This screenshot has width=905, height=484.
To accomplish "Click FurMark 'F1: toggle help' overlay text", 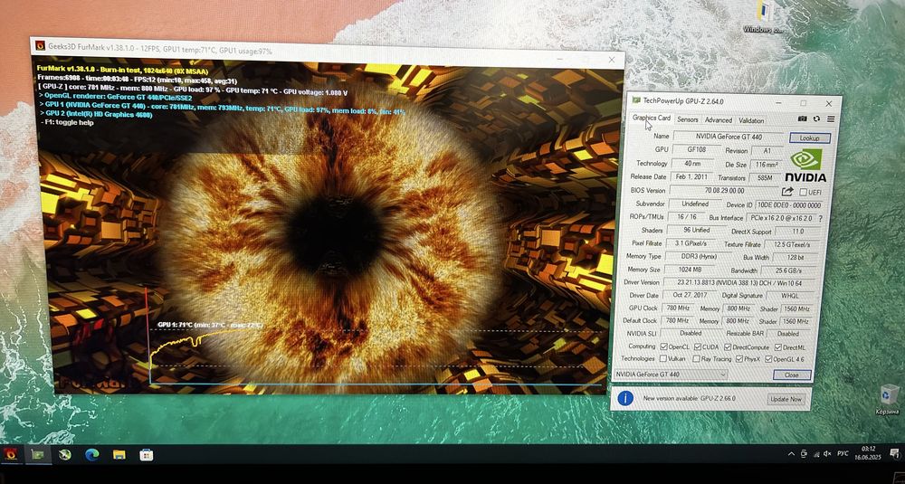I will [x=66, y=122].
